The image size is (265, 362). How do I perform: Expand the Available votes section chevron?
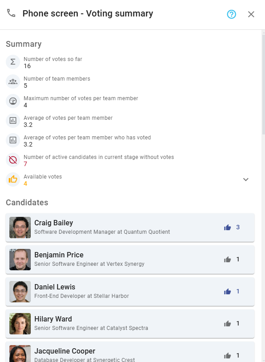coord(246,179)
